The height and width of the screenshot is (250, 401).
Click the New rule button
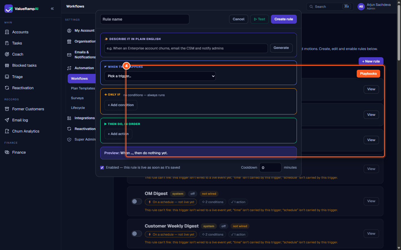coord(371,61)
